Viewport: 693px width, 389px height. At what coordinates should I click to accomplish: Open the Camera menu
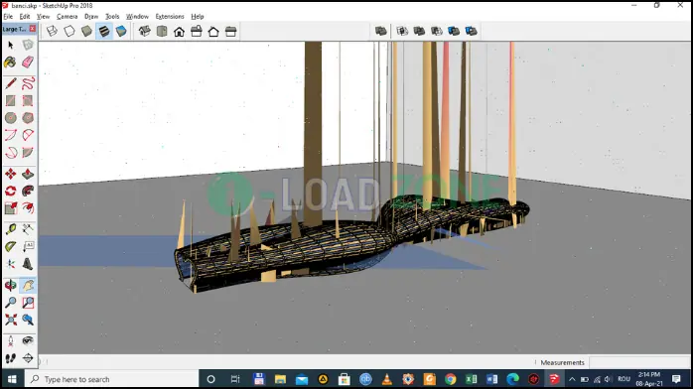coord(68,16)
